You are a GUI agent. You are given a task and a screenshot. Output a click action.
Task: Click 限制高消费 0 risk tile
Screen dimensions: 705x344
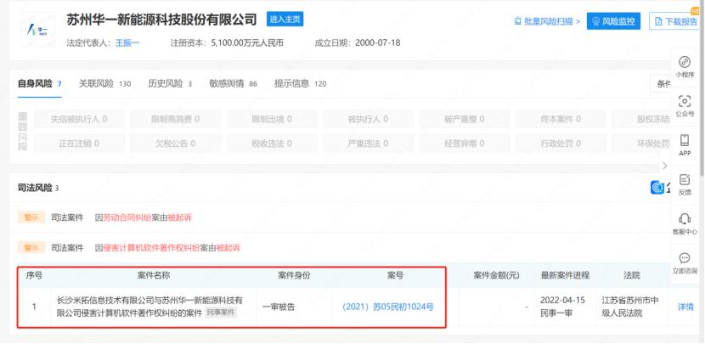click(x=175, y=119)
